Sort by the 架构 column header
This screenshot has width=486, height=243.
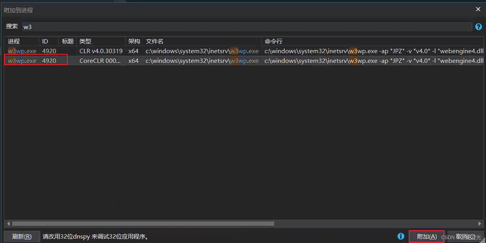tap(134, 41)
